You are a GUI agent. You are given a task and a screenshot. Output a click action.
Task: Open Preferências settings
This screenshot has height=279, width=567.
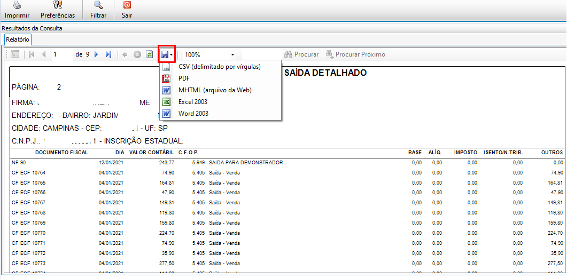coord(58,10)
